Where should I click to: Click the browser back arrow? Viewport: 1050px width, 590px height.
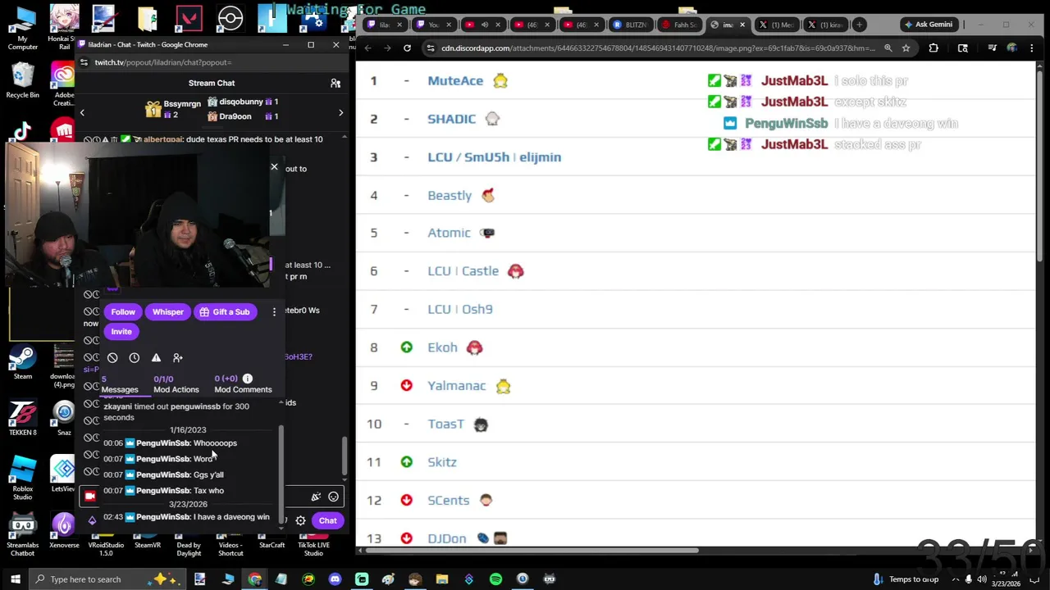[x=367, y=48]
